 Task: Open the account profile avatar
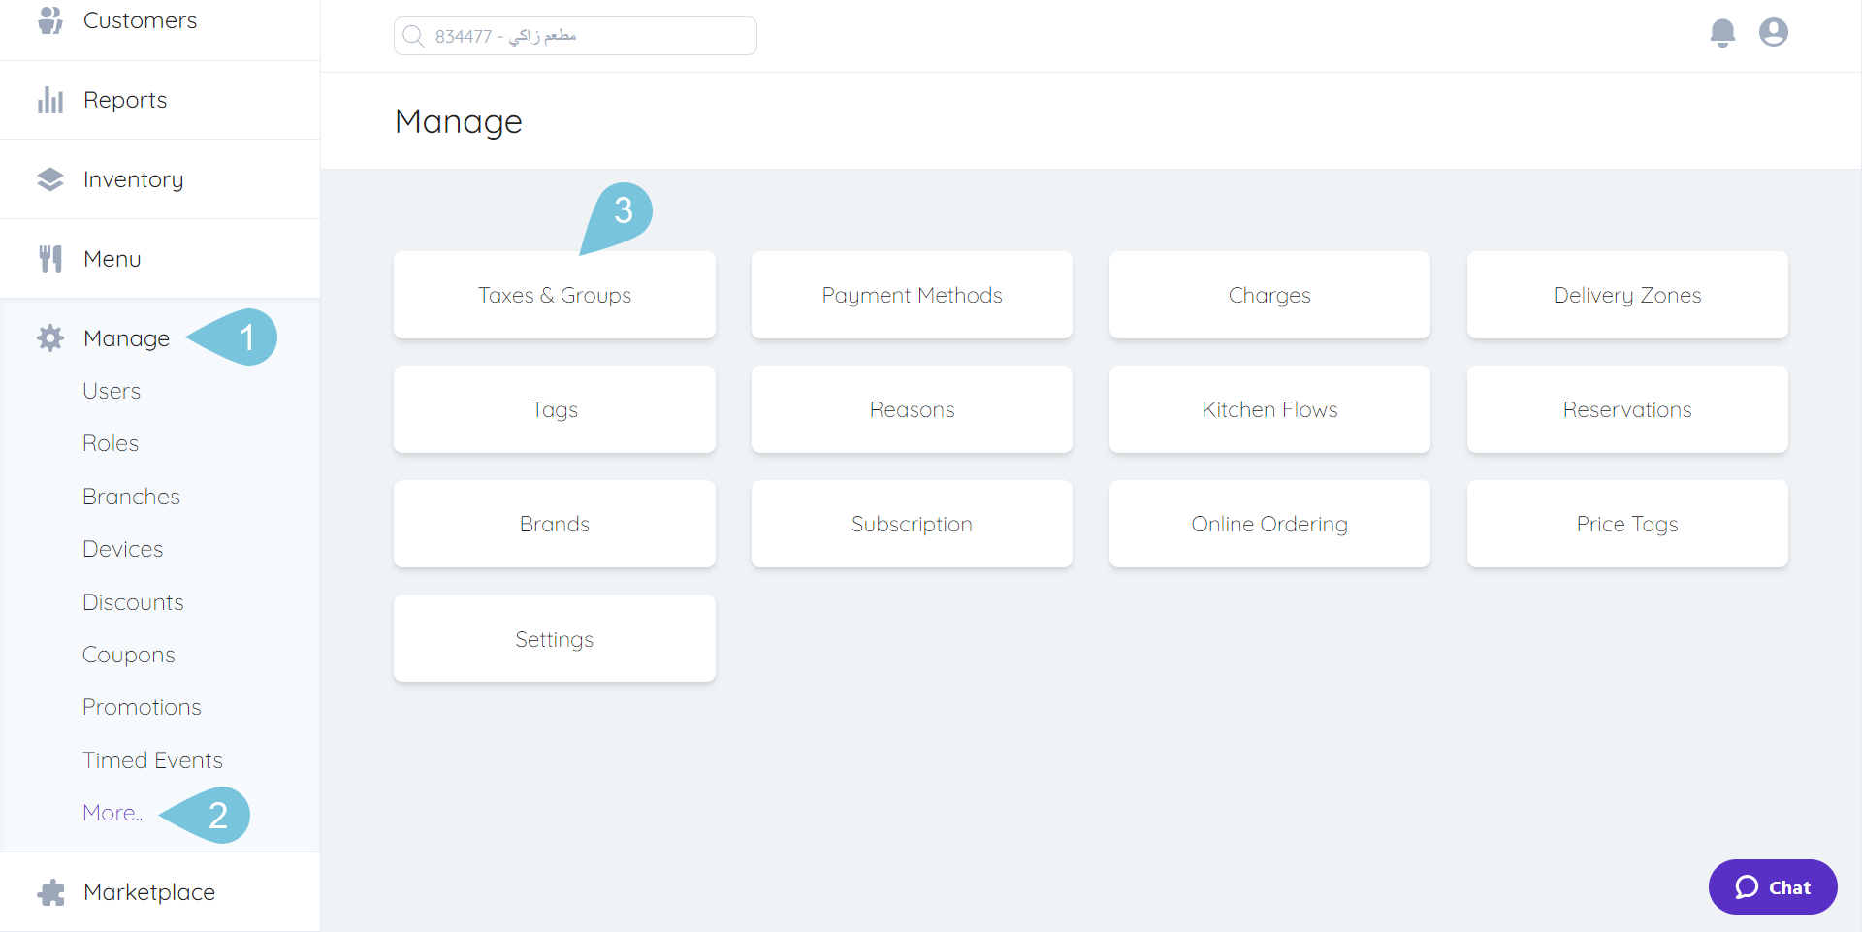pyautogui.click(x=1774, y=32)
